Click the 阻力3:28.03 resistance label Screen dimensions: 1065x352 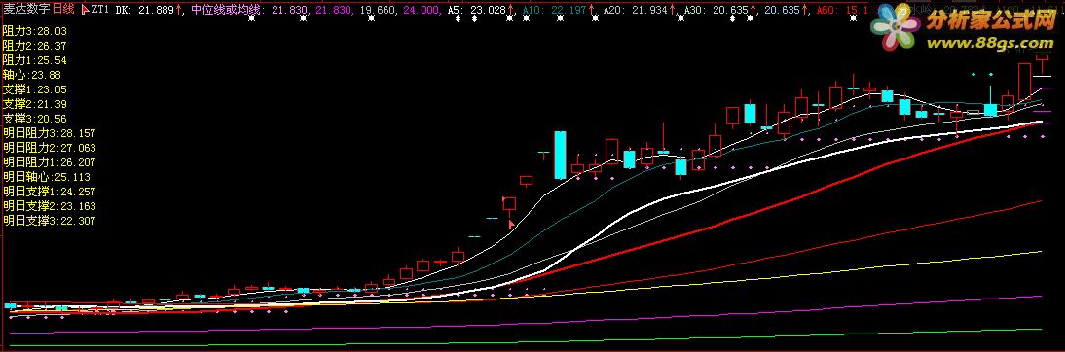pyautogui.click(x=35, y=31)
